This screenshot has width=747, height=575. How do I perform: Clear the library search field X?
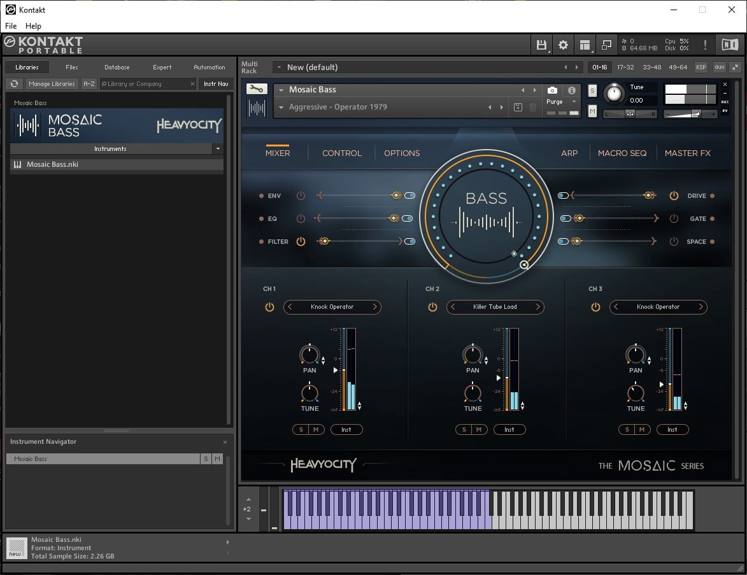tap(192, 84)
